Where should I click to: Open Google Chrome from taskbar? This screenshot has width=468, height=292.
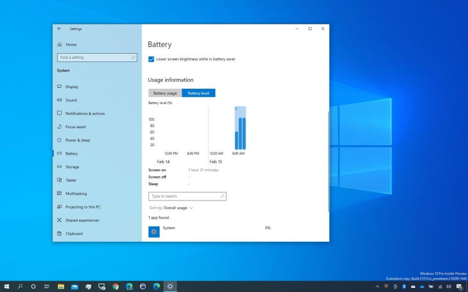point(115,287)
